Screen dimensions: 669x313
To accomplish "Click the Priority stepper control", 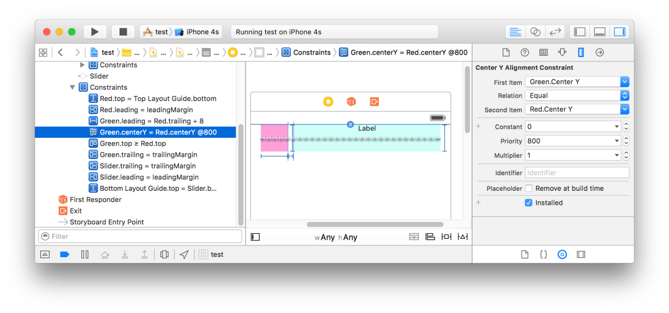I will (626, 141).
